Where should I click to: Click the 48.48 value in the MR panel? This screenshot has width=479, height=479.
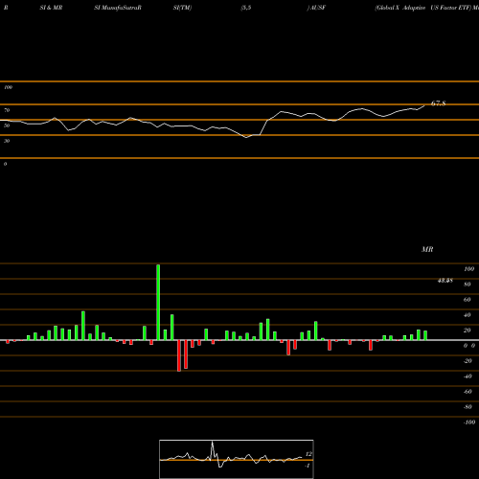pyautogui.click(x=445, y=281)
